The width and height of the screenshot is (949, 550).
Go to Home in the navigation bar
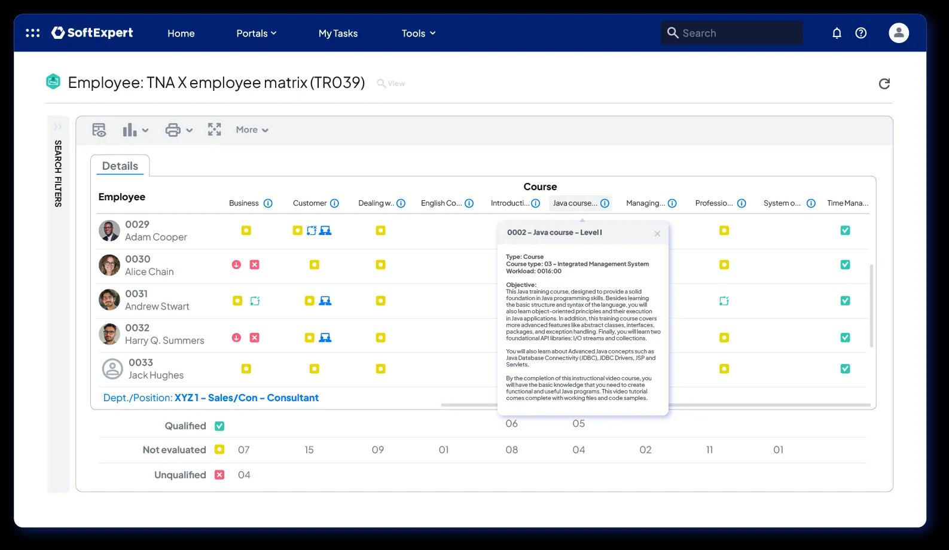coord(181,33)
